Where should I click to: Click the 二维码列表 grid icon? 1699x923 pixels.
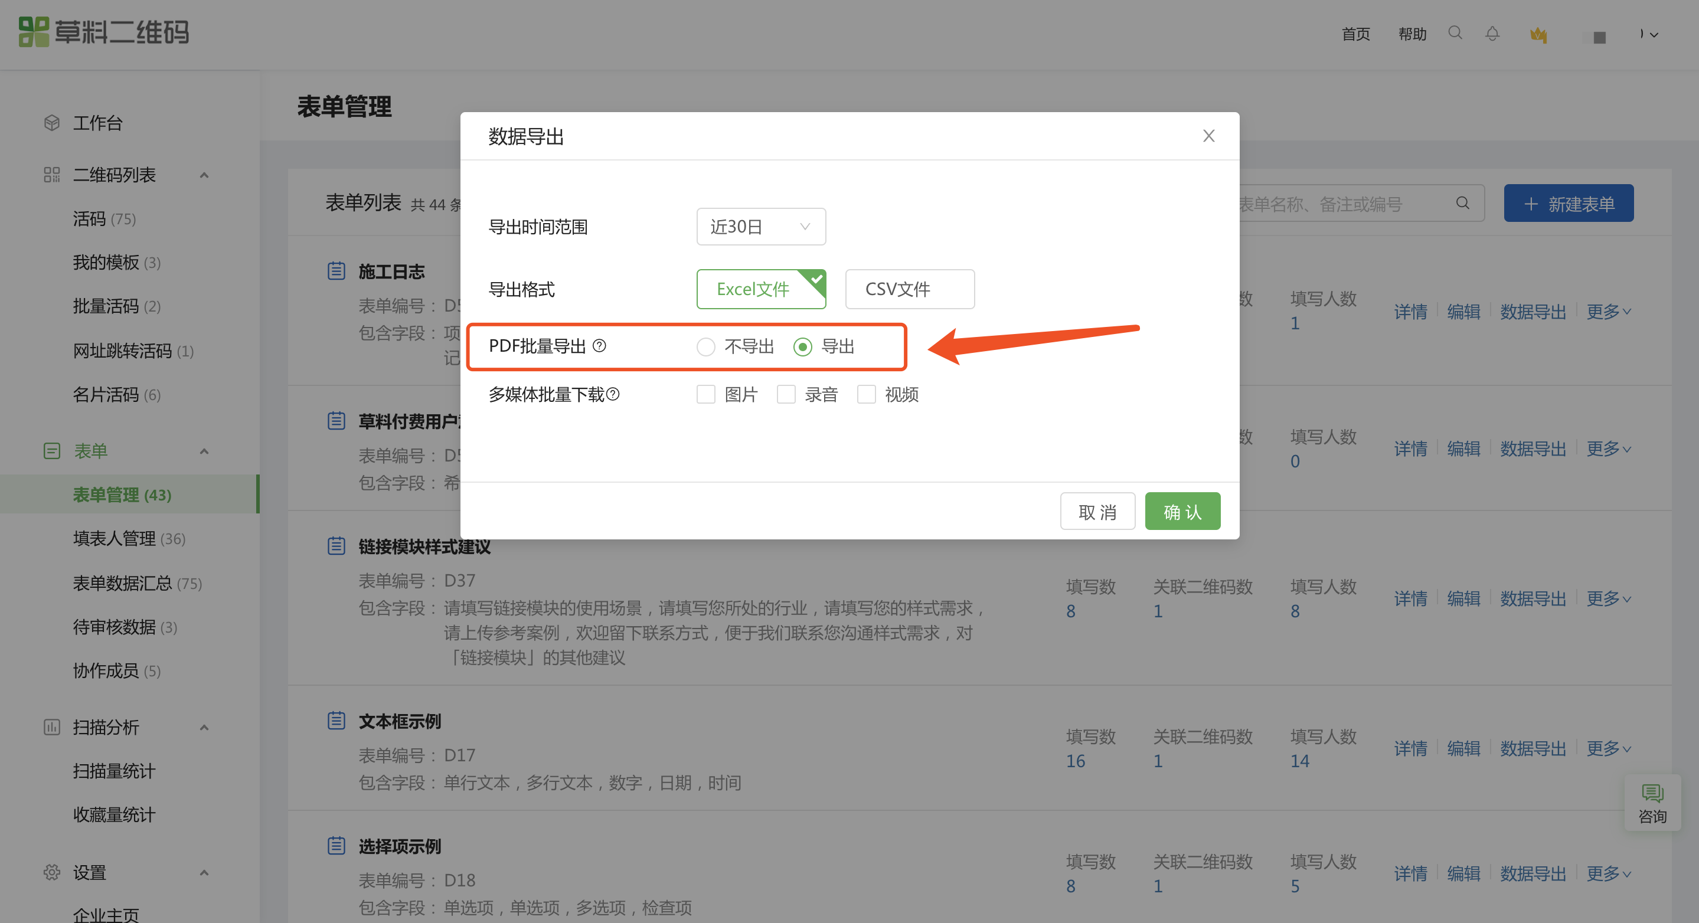pos(51,175)
